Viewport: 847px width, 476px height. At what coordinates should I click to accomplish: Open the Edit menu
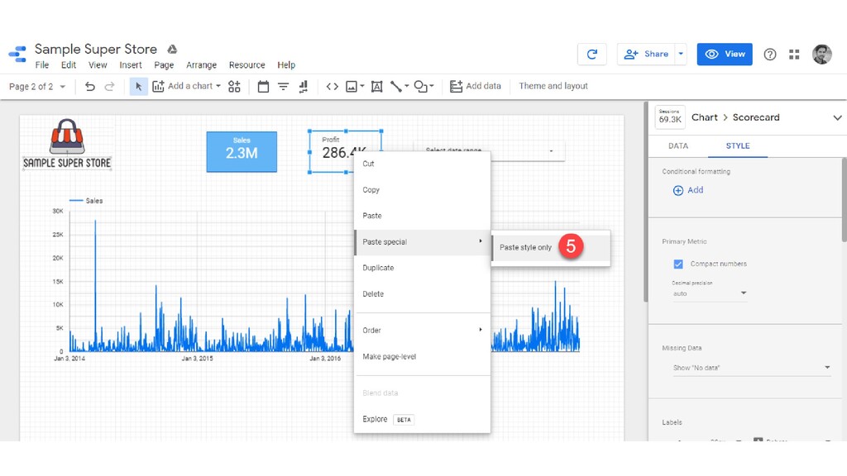click(x=69, y=64)
